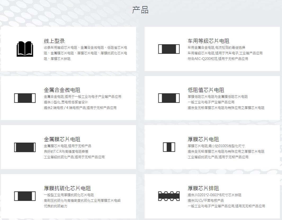Click the text about 01005微型化尺寸
The width and height of the screenshot is (282, 220).
[216, 146]
